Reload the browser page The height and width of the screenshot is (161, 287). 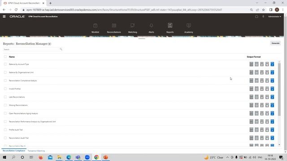[x=16, y=10]
